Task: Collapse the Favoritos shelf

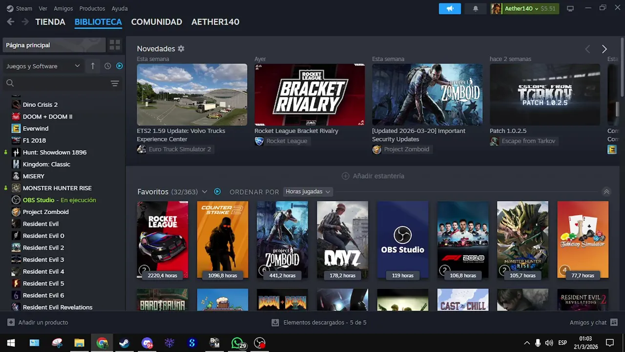Action: click(606, 192)
